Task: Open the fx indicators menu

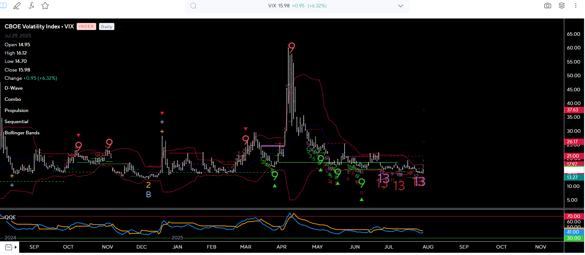Action: coord(31,6)
